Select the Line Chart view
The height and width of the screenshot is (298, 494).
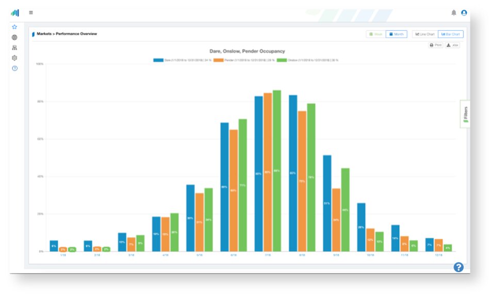[425, 34]
